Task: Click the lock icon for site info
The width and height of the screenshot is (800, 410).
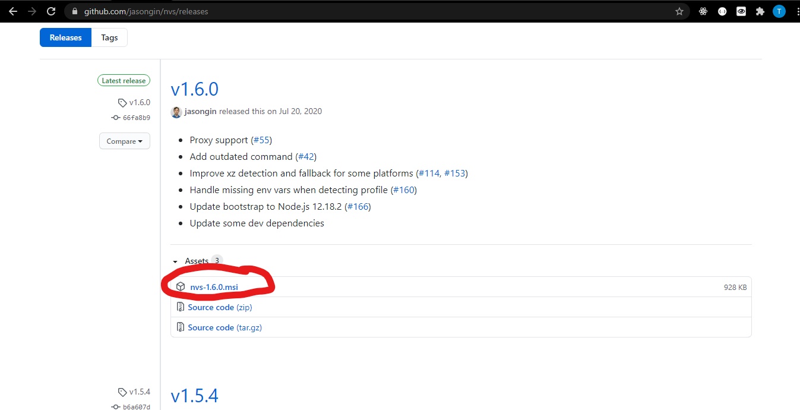Action: 74,11
